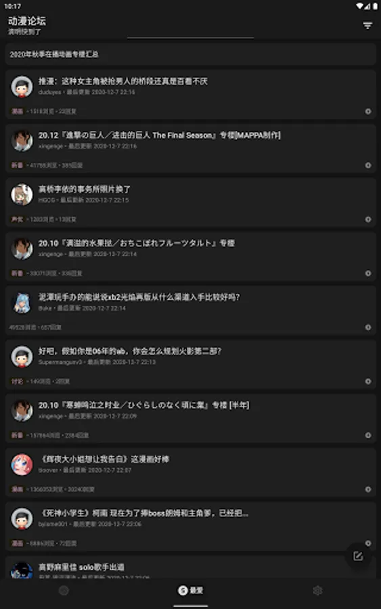
Task: Select the left circular icon in bottom navigation
Action: pyautogui.click(x=64, y=591)
